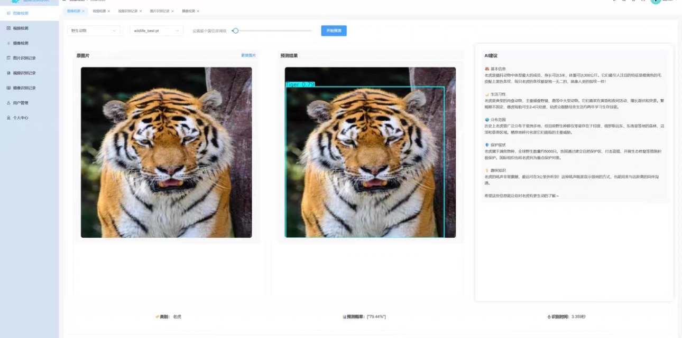Switch to the 摄像检测 tab
The width and height of the screenshot is (682, 338).
click(188, 11)
